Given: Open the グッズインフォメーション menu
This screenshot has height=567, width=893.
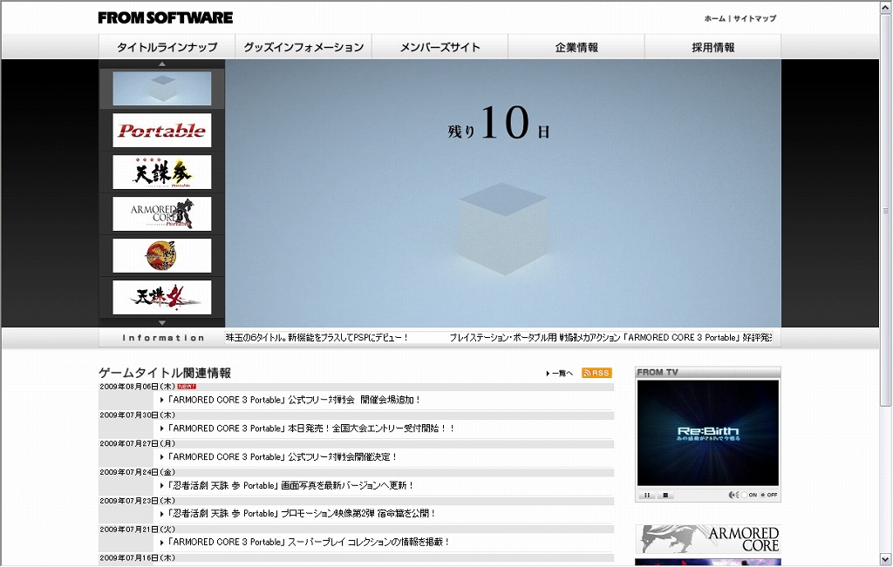Looking at the screenshot, I should (303, 47).
